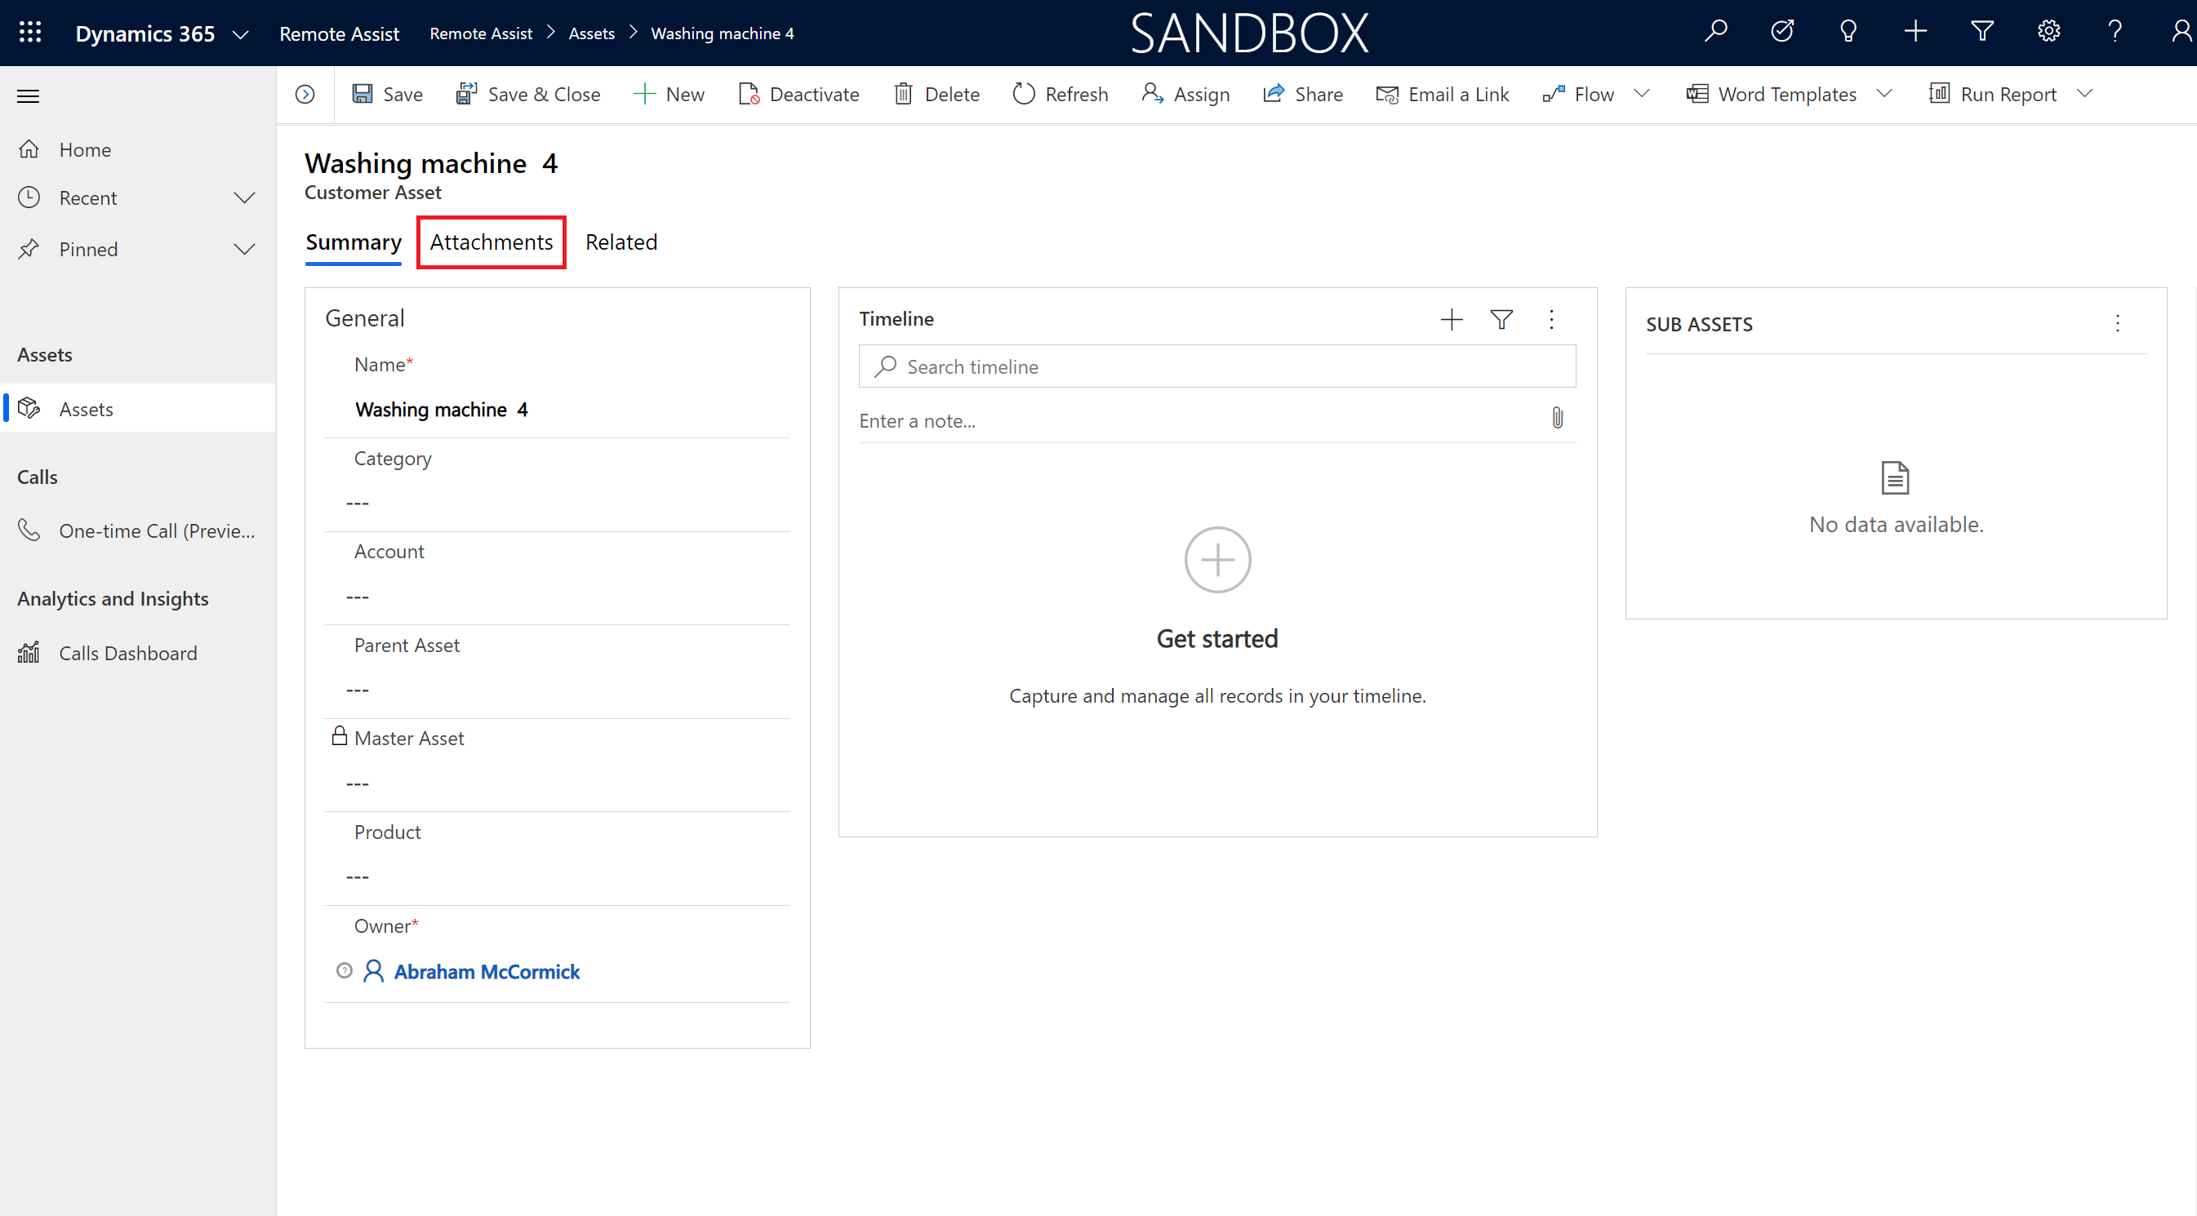Image resolution: width=2197 pixels, height=1216 pixels.
Task: Expand the Run Report dropdown
Action: click(x=2086, y=93)
